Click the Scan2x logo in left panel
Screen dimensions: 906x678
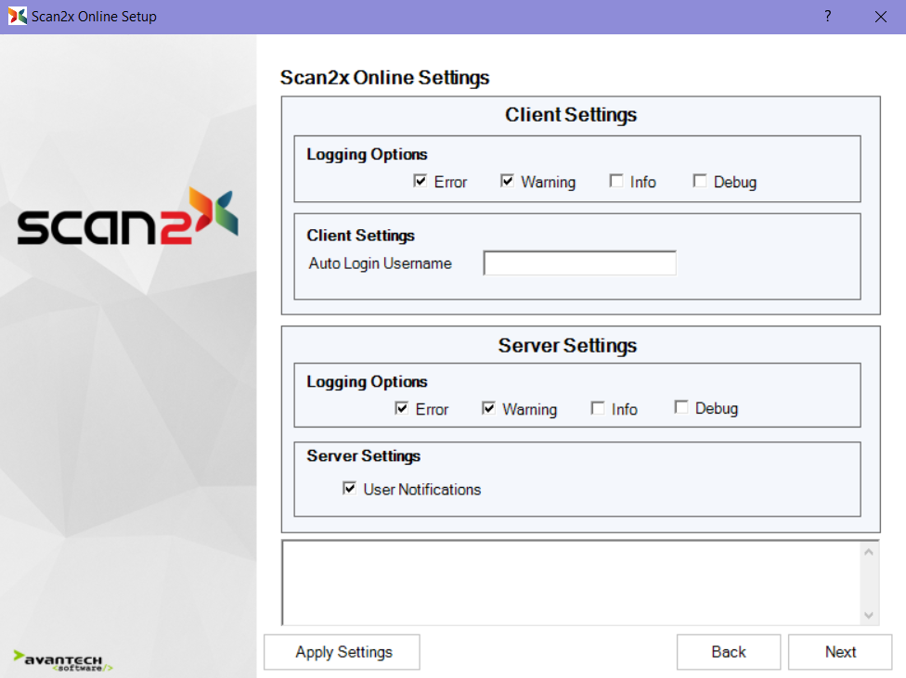[128, 218]
